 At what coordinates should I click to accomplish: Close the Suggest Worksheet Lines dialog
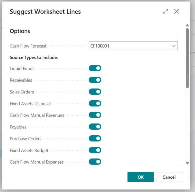177,11
